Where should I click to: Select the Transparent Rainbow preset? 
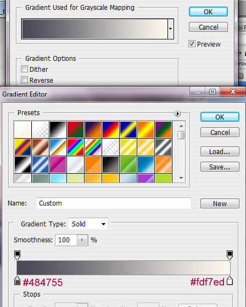coord(93,147)
